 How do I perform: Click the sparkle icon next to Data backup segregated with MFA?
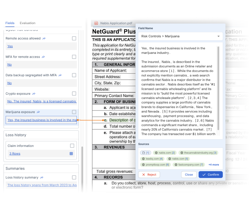(60, 75)
